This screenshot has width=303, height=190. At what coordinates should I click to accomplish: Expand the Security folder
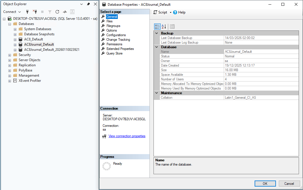coord(10,55)
